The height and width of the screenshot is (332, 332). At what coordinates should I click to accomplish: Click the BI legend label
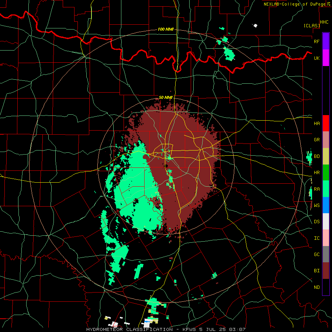click(x=317, y=271)
